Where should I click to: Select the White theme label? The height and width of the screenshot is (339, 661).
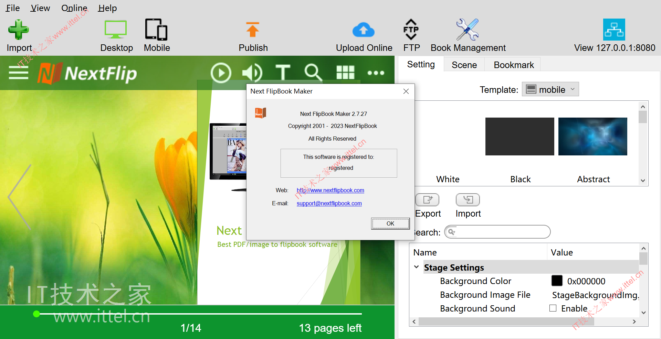[448, 179]
